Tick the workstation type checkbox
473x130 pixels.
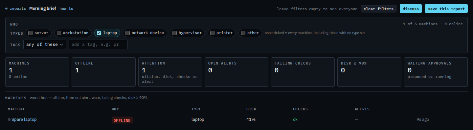point(59,33)
